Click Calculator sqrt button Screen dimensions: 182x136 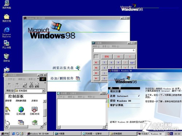[x=132, y=63]
